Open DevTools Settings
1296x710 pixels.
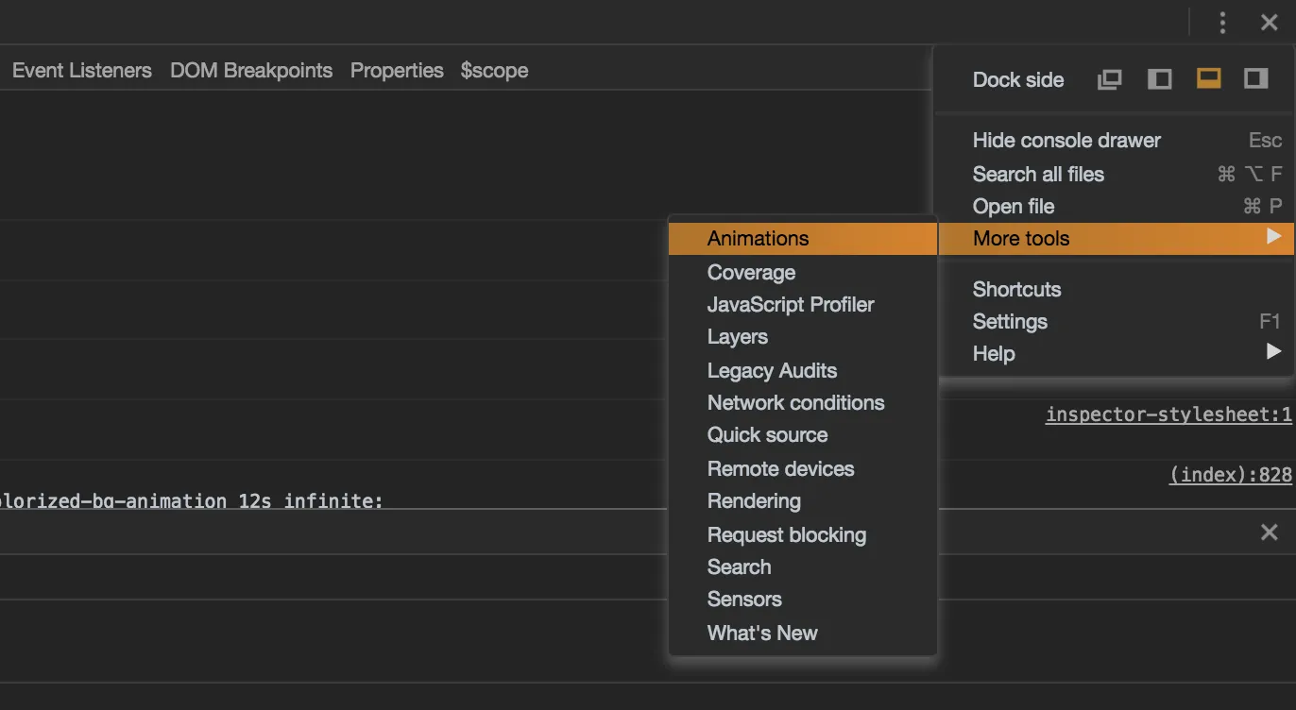(1010, 321)
